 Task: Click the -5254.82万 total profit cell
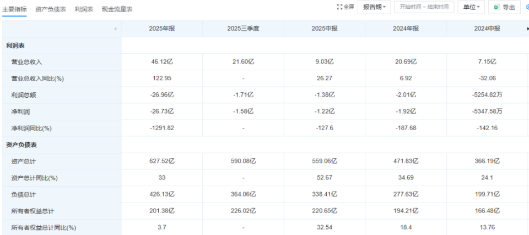pos(487,95)
